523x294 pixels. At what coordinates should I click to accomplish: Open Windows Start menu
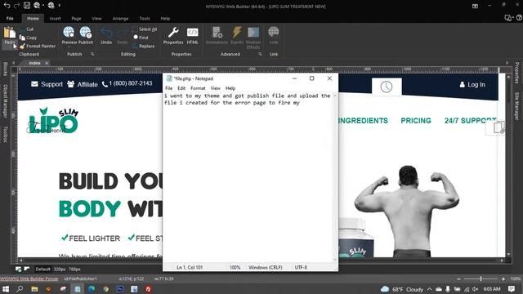click(x=6, y=289)
